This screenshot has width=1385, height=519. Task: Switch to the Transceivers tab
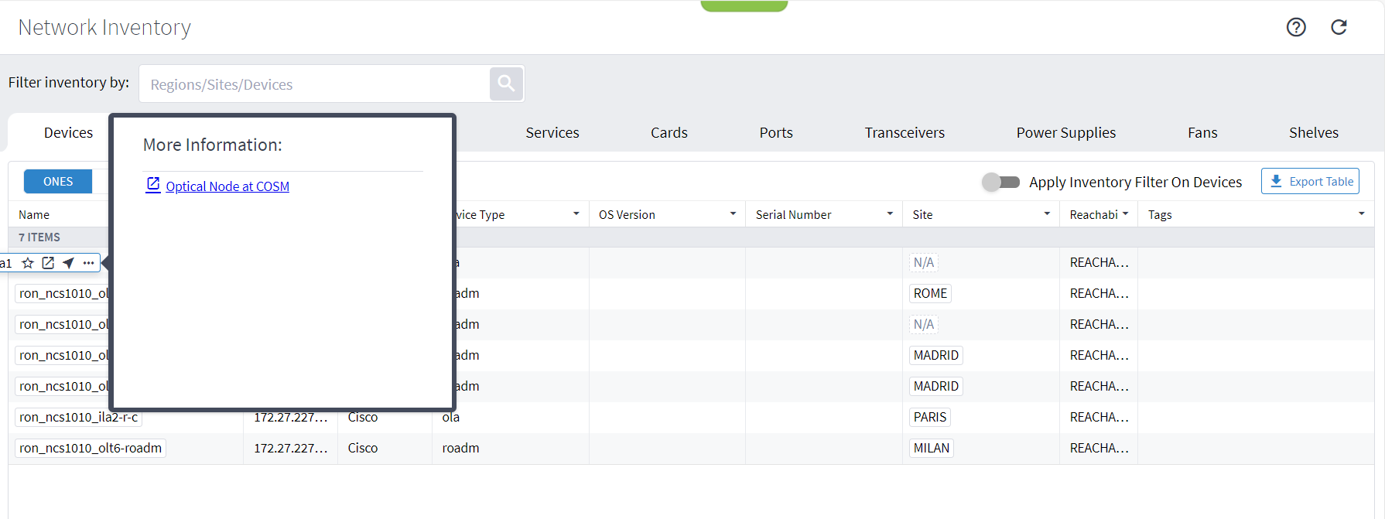coord(905,133)
